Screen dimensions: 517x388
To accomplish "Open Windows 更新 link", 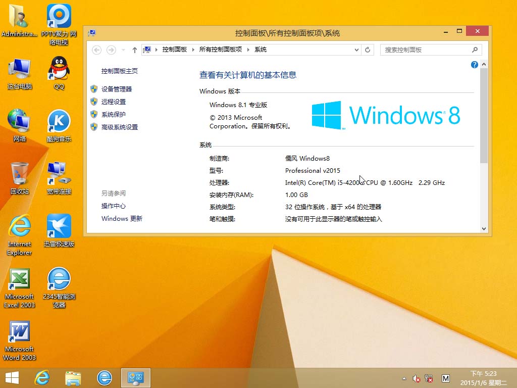I will pyautogui.click(x=122, y=218).
